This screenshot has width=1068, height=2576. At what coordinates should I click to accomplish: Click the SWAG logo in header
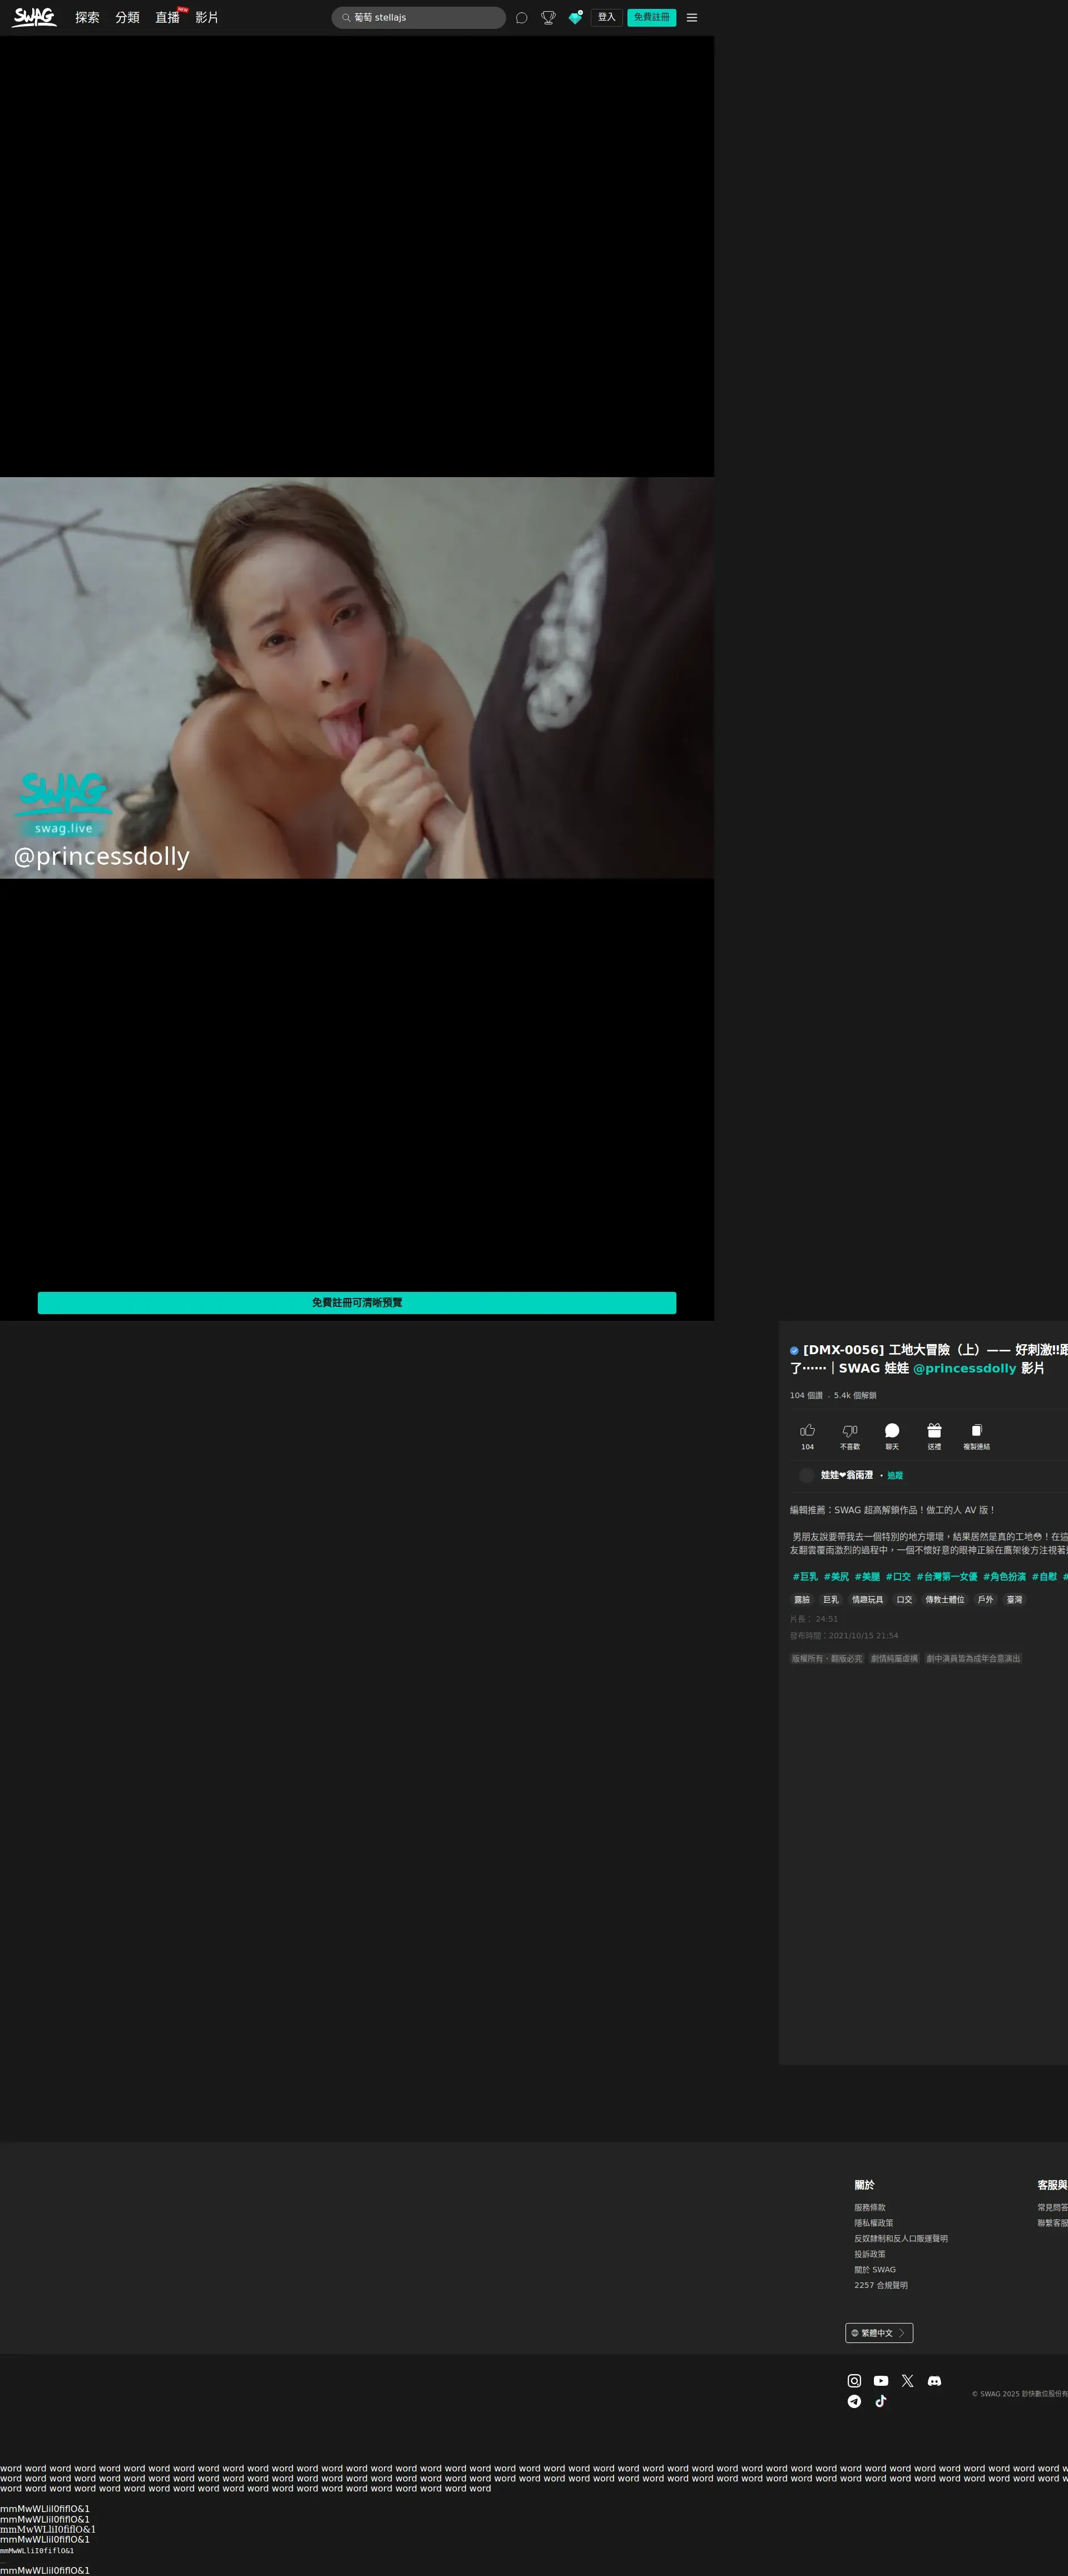point(35,17)
